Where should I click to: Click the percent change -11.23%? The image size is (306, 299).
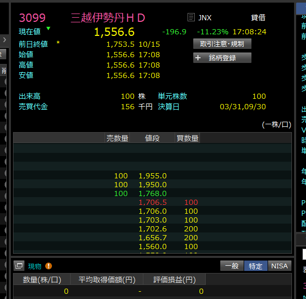(x=212, y=32)
